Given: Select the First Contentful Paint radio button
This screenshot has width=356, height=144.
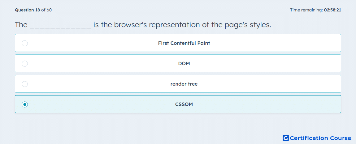Looking at the screenshot, I should (x=25, y=43).
